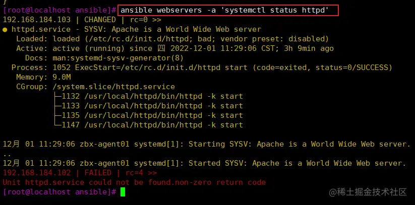This screenshot has width=415, height=205.
Task: Select the Active: active (running) line
Action: (174, 48)
